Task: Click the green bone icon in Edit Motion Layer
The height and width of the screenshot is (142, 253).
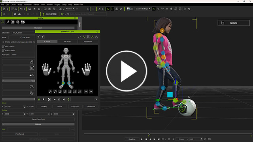Action: [84, 37]
